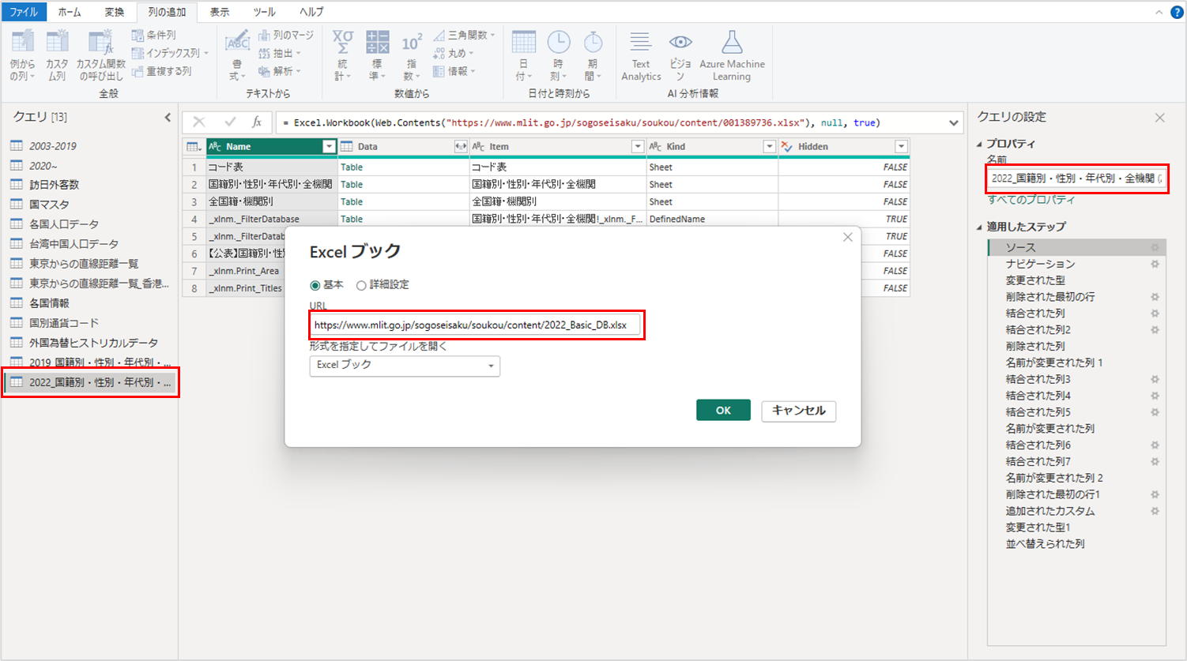Open the すべてのプロパティ link
1187x661 pixels.
pyautogui.click(x=1031, y=200)
